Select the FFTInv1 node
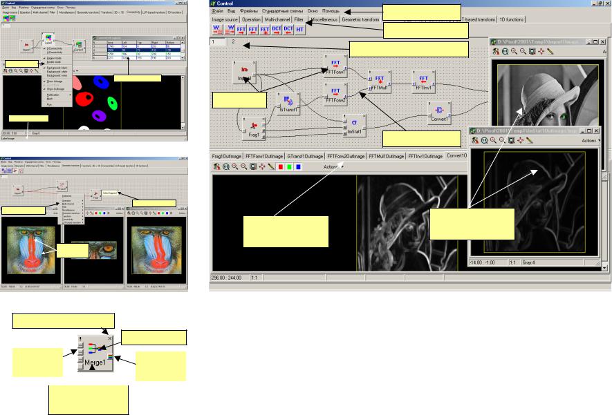Viewport: 612px width, 415px height. click(423, 81)
